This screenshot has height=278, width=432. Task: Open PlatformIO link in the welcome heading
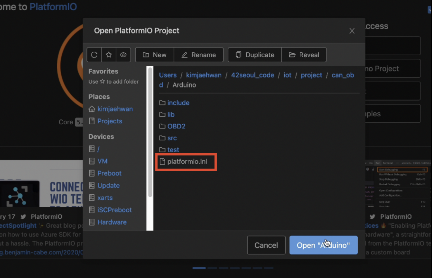click(x=53, y=7)
